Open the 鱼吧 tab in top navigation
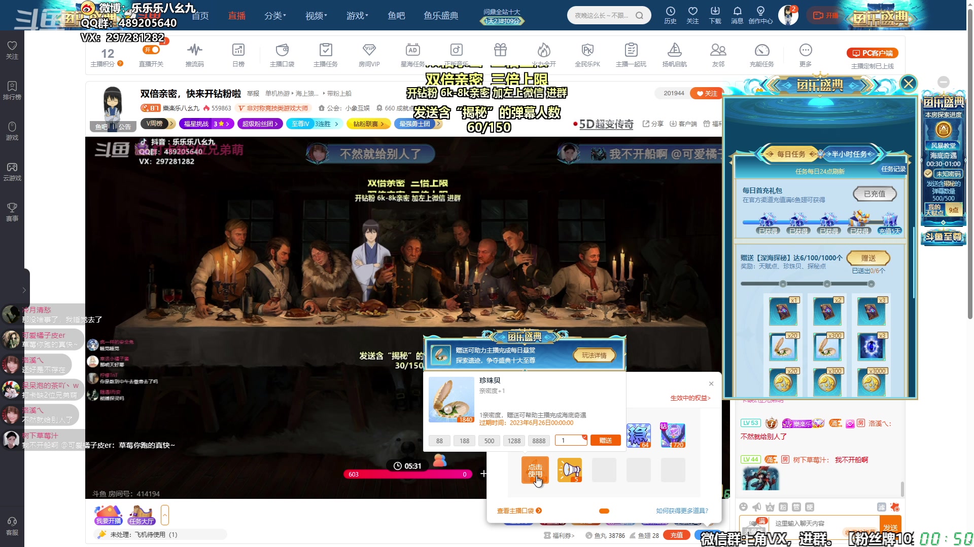This screenshot has width=974, height=547. pyautogui.click(x=396, y=16)
